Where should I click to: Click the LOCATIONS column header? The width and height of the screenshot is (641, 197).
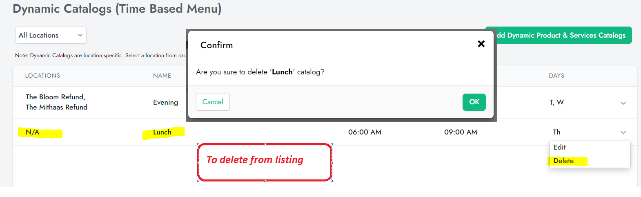[x=42, y=76]
